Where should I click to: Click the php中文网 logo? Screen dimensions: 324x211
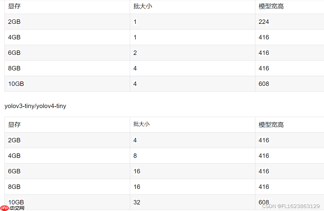pos(13,208)
